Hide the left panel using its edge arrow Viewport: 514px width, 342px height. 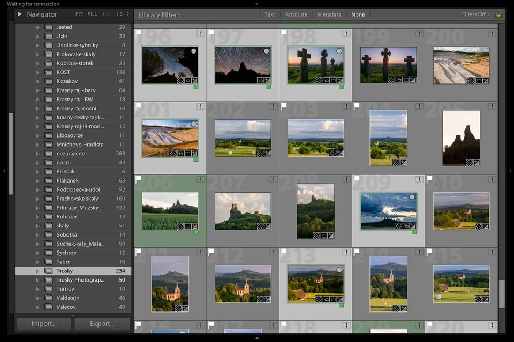pos(4,171)
